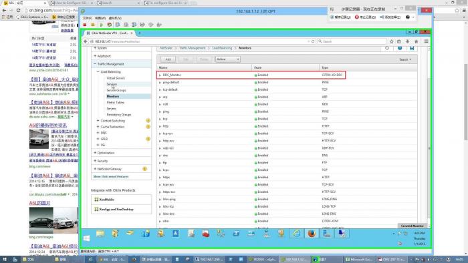Click the outer Chrome page vertical scrollbar
Image resolution: width=468 pixels, height=263 pixels.
coord(465,101)
